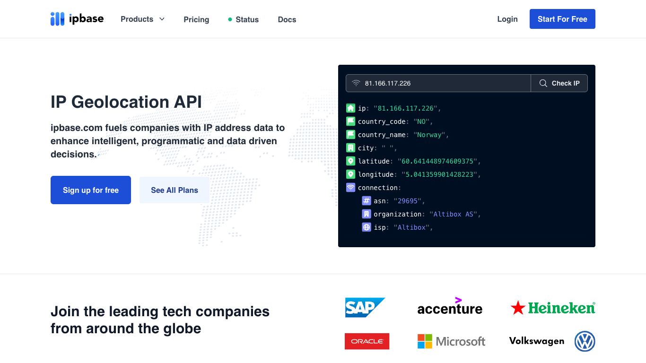Viewport: 646px width, 363px height.
Task: Go to the Pricing page
Action: 196,19
